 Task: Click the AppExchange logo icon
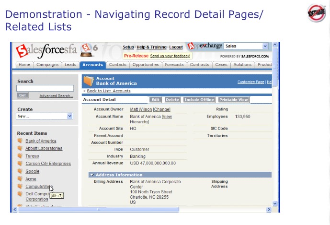[192, 46]
